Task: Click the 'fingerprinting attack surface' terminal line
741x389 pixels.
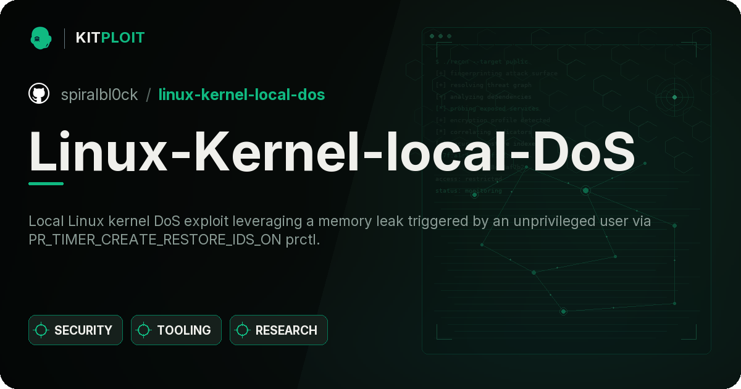Action: point(496,73)
